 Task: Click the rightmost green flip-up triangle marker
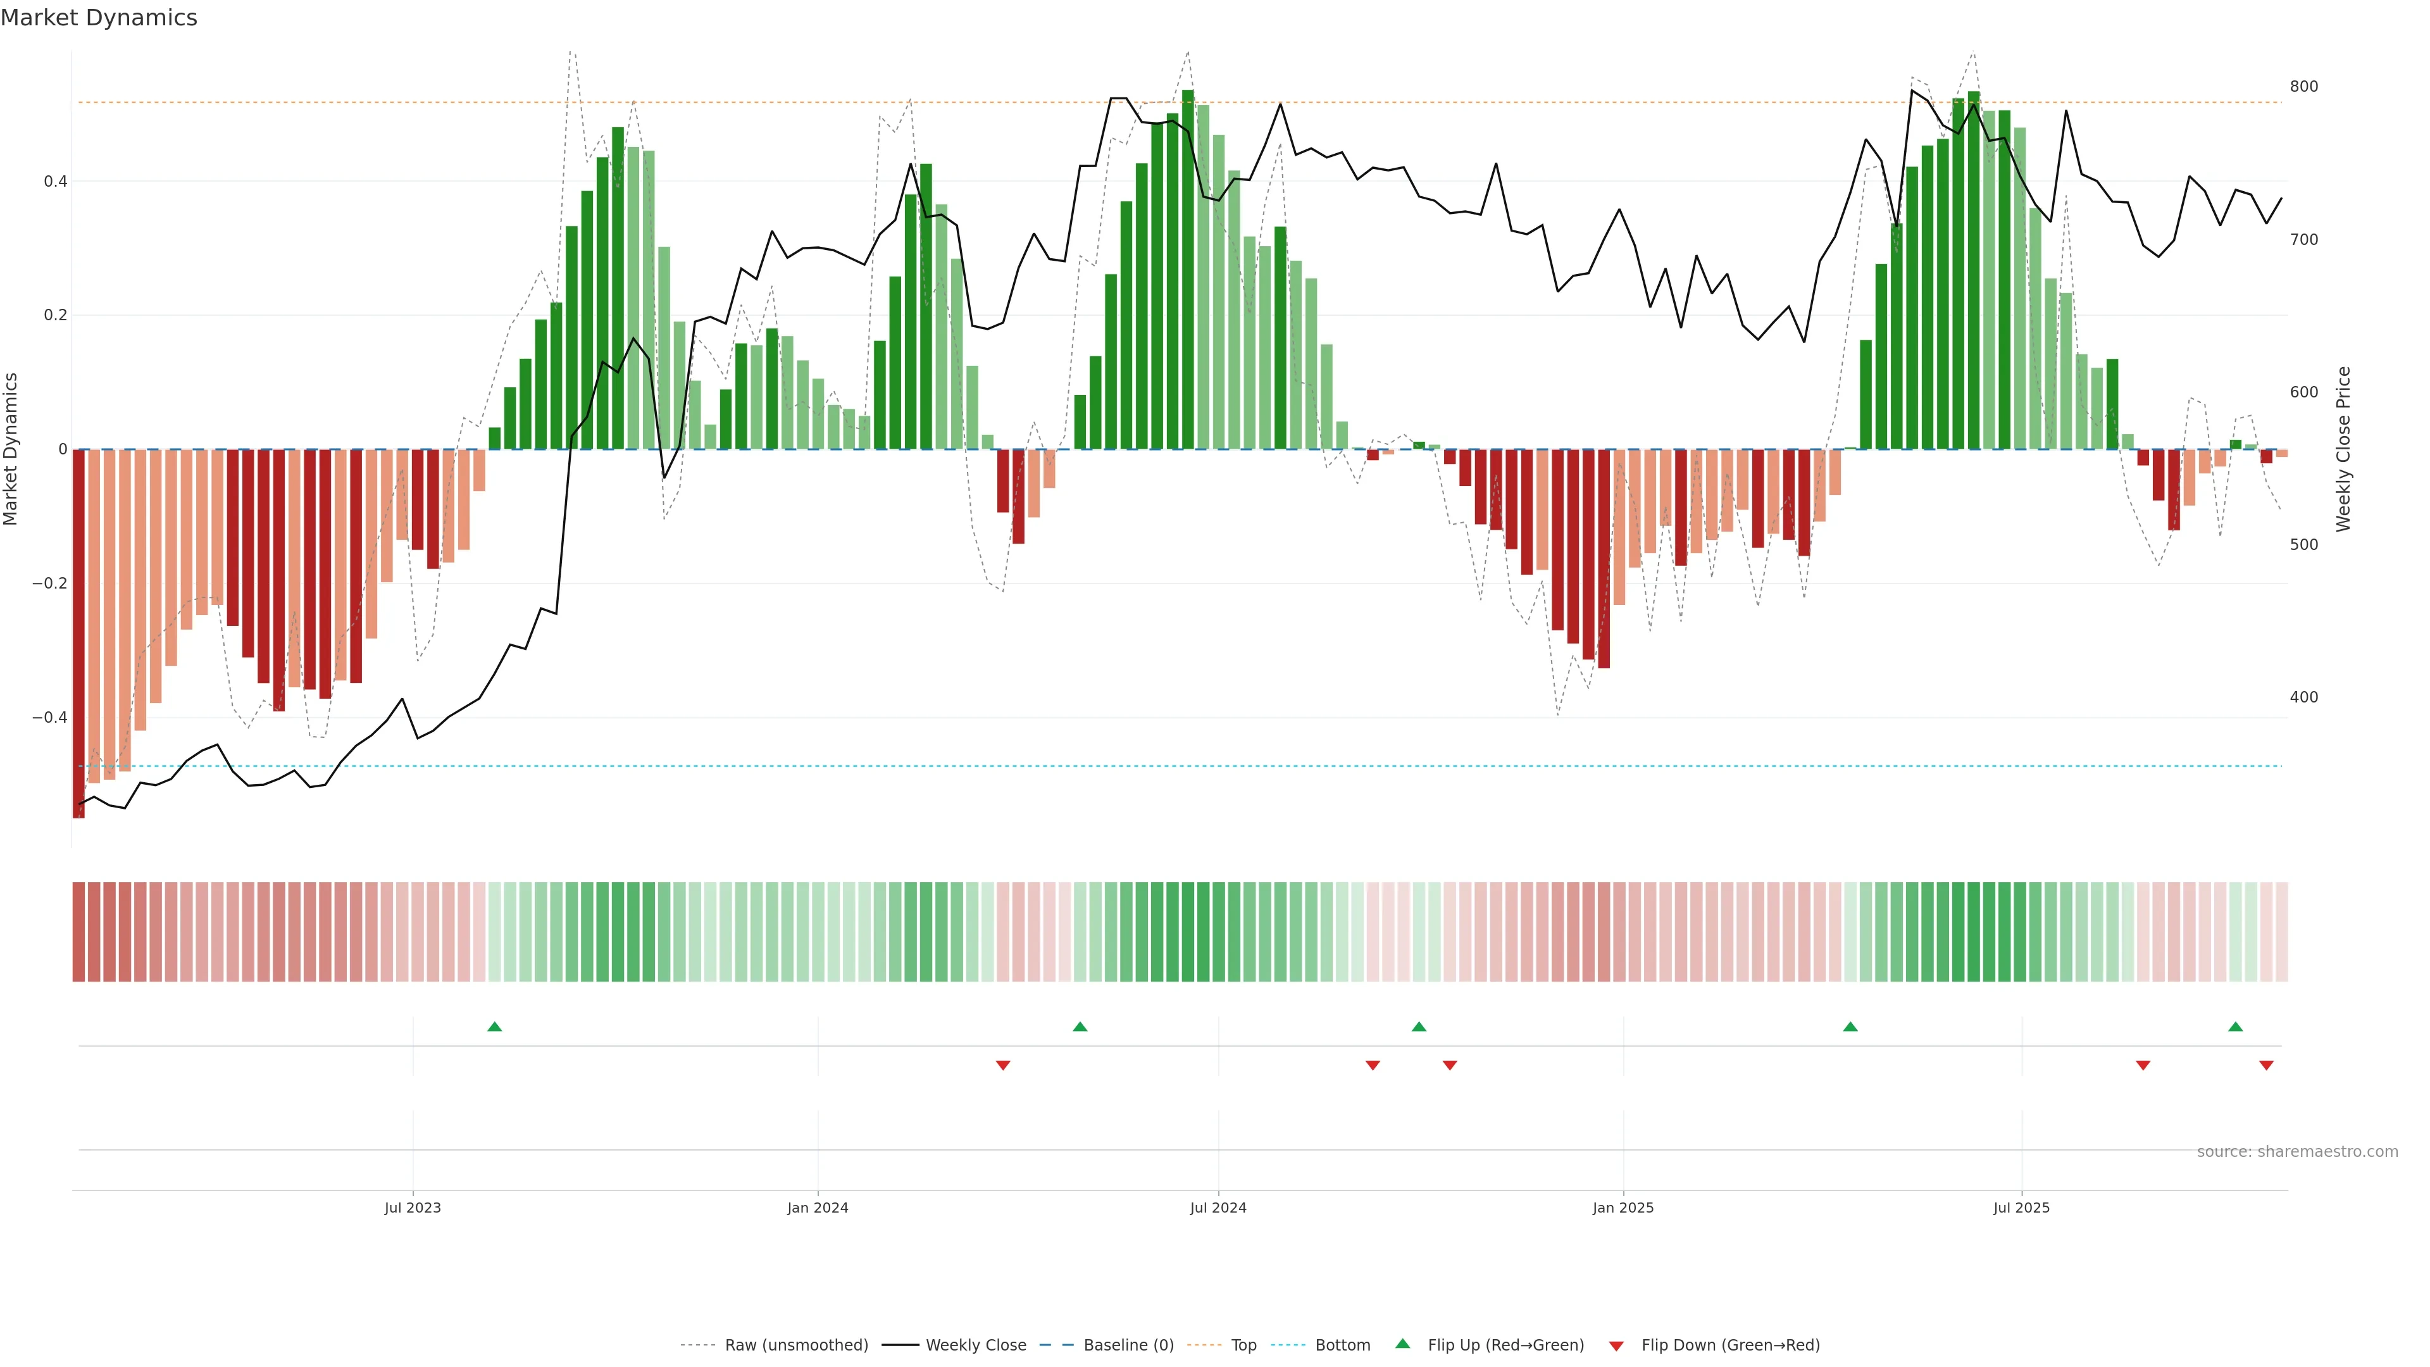pos(2234,1027)
